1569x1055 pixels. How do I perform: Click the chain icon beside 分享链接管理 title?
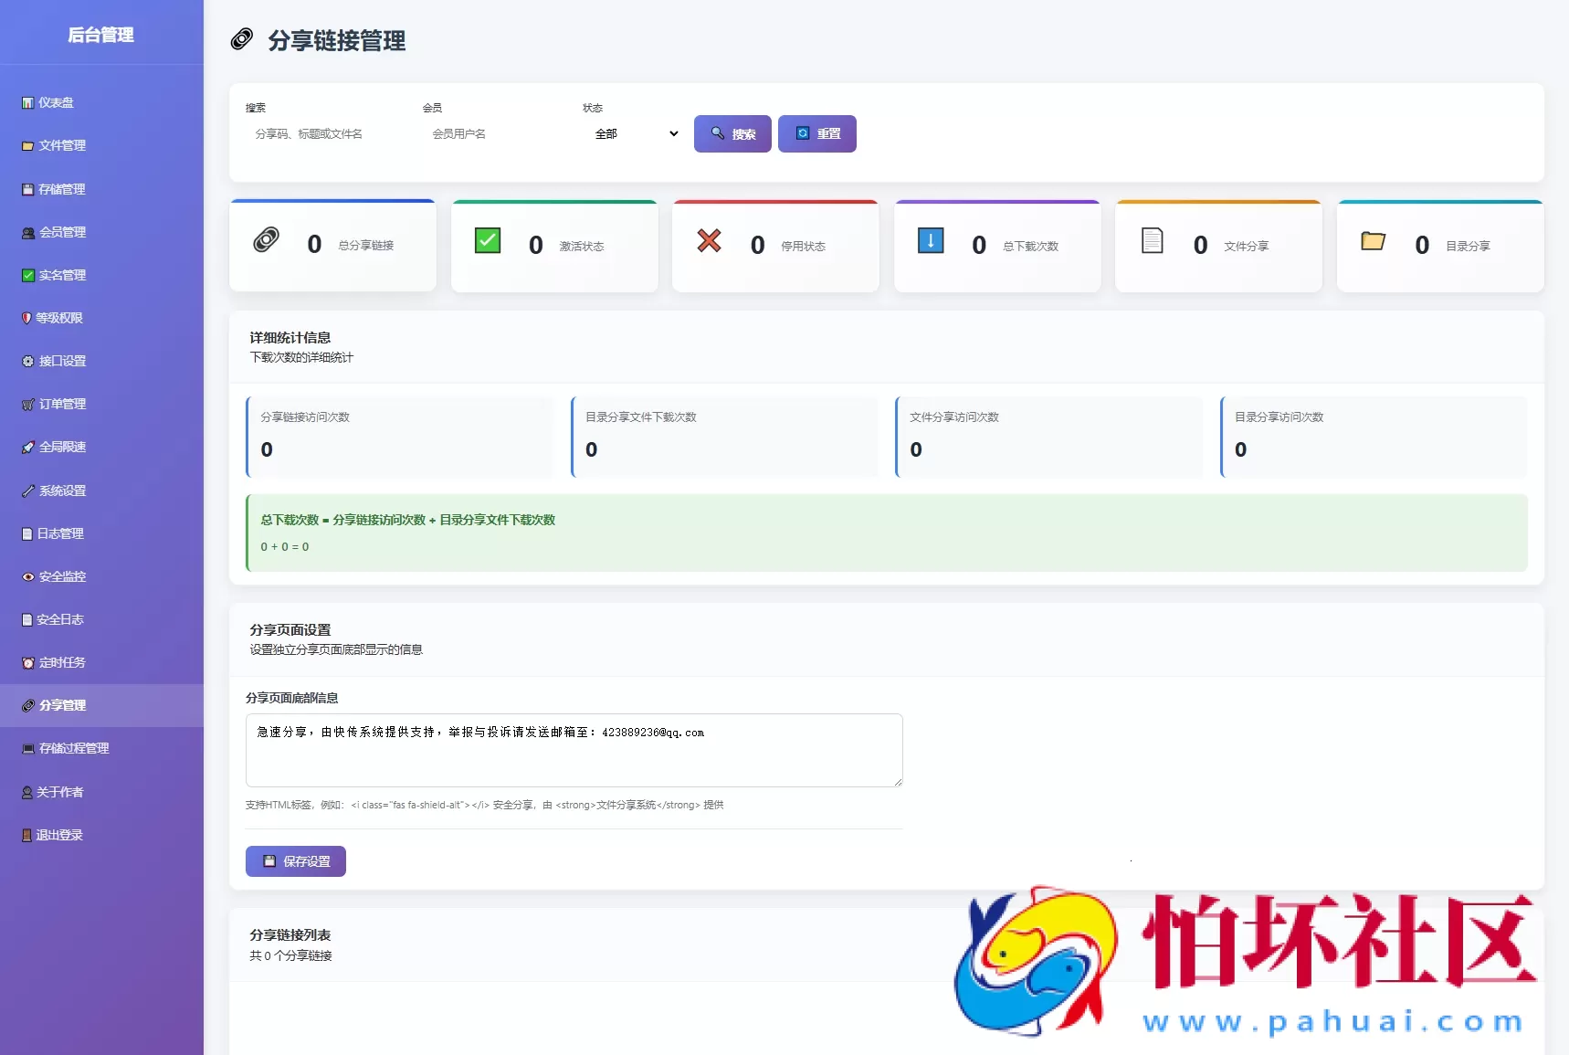click(241, 39)
